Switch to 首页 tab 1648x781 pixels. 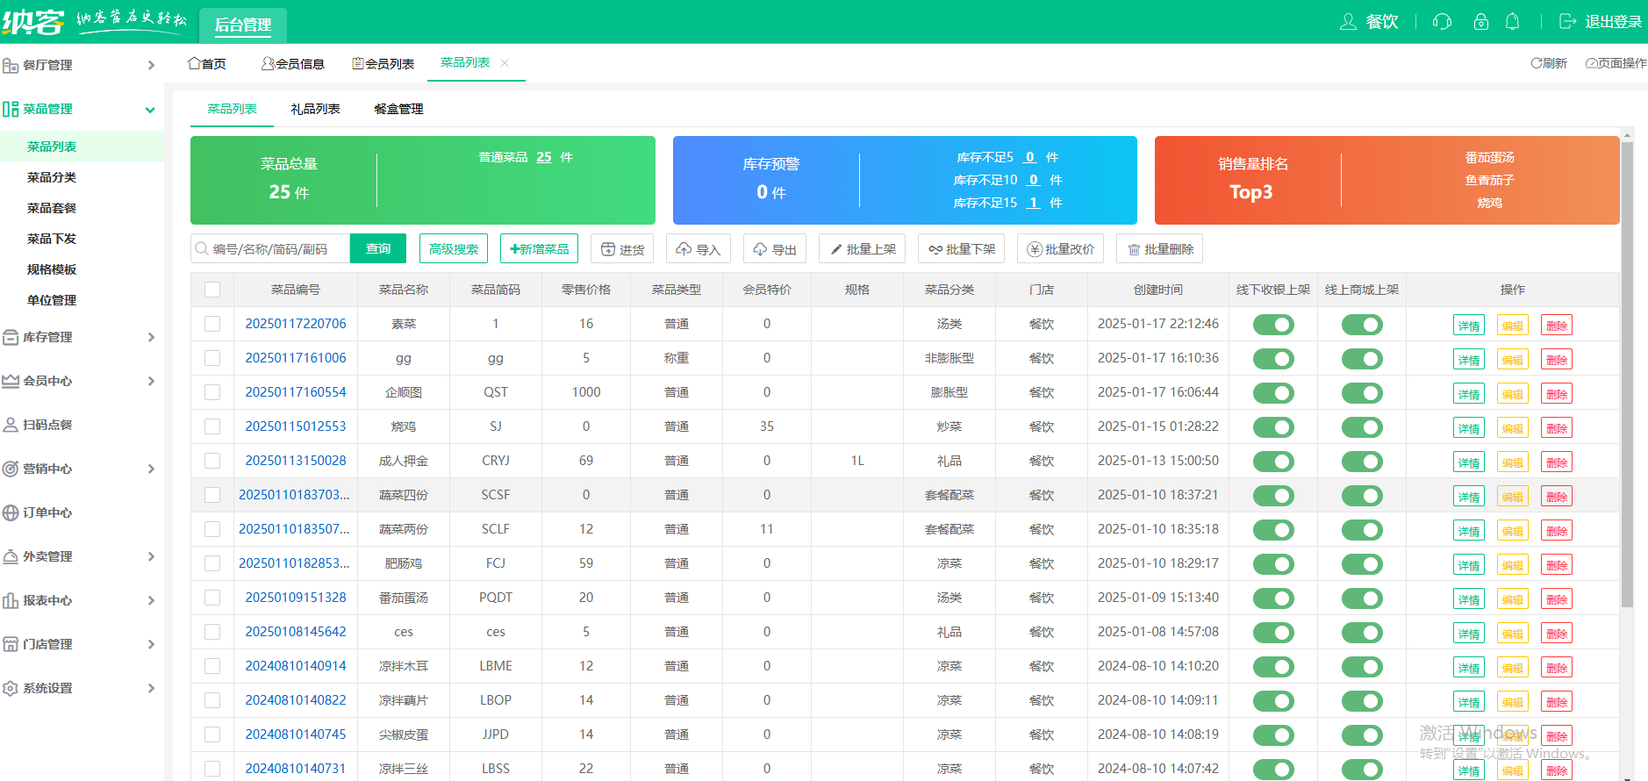pos(207,63)
